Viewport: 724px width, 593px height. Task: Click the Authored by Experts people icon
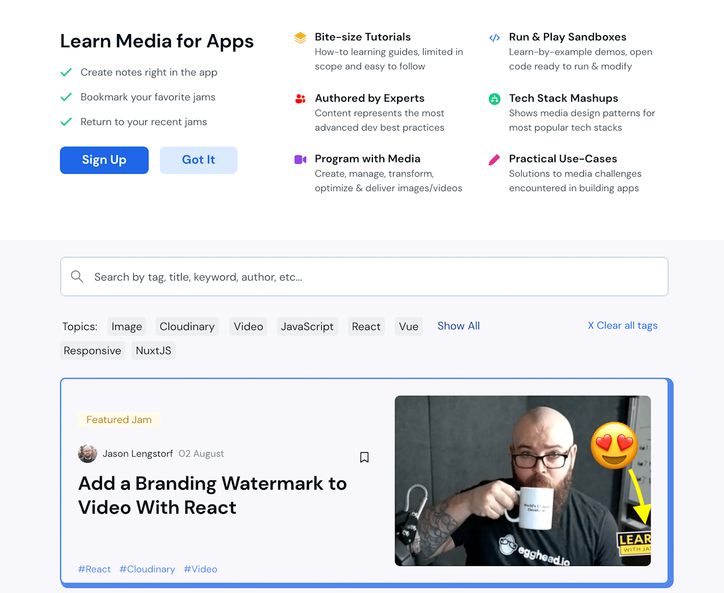(x=300, y=99)
